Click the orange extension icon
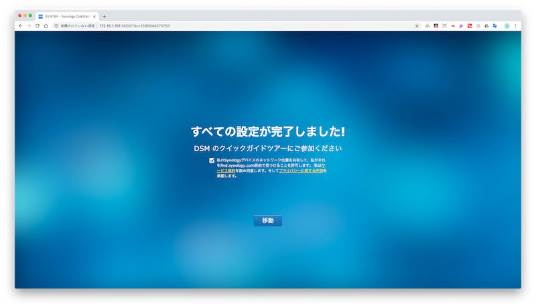536x308 pixels. tap(453, 26)
